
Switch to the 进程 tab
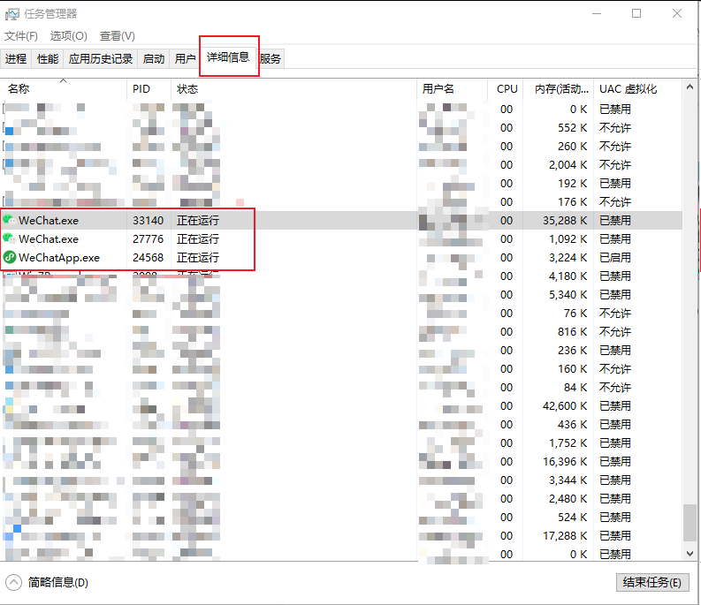16,58
